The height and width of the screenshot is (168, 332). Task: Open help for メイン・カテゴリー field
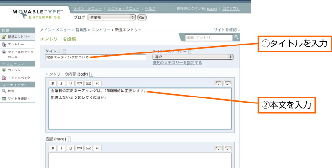190,51
